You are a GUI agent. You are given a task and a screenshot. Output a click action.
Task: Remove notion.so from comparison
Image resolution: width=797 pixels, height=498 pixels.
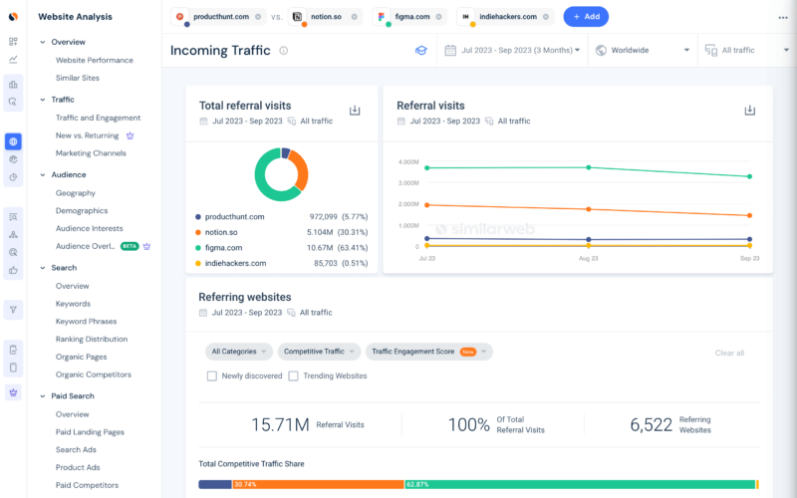[355, 17]
